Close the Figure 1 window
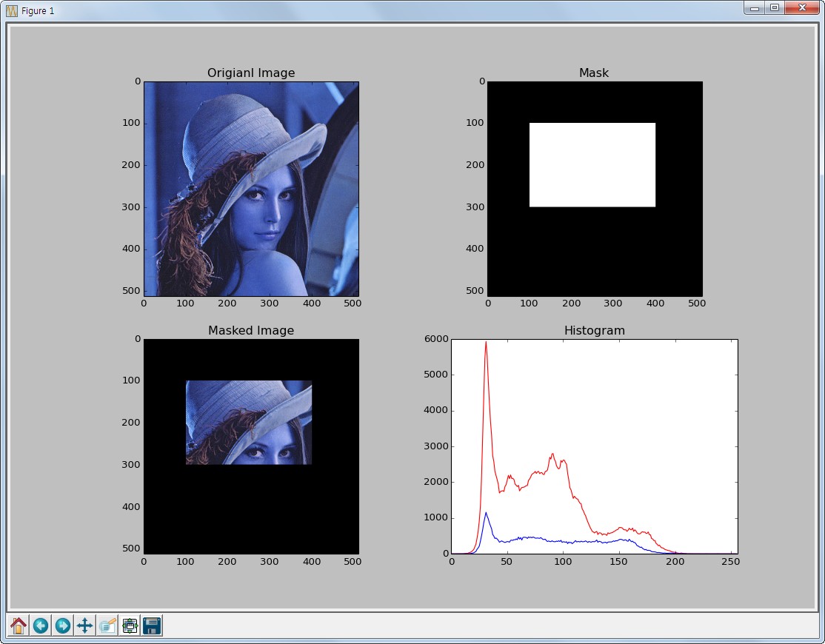Screen dimensions: 825x644 (x=802, y=7)
